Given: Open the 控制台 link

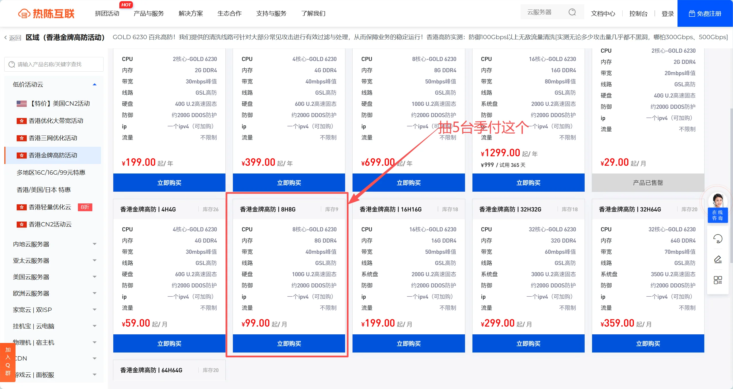Looking at the screenshot, I should (x=638, y=14).
